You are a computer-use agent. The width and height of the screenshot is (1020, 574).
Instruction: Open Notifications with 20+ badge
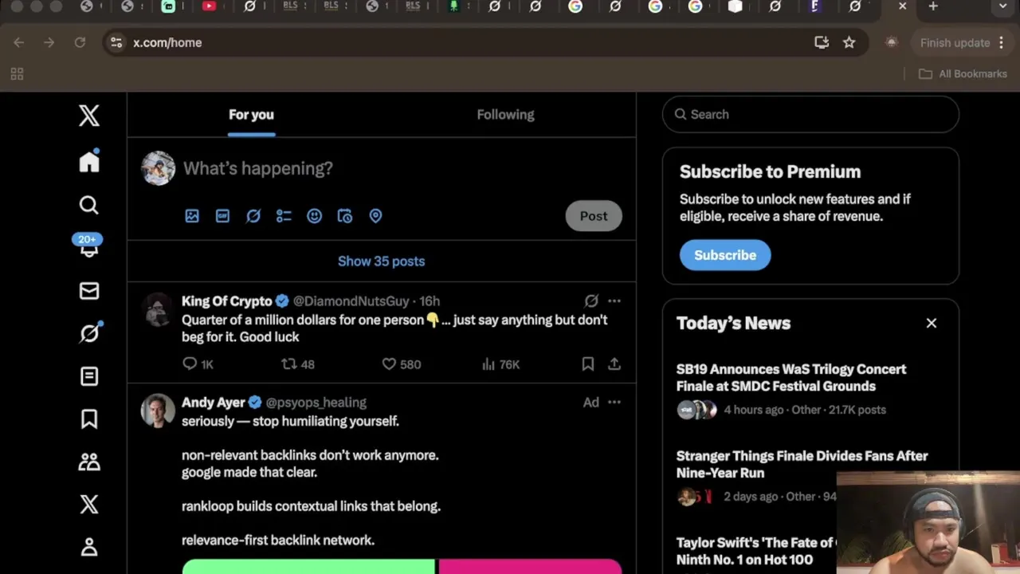88,246
